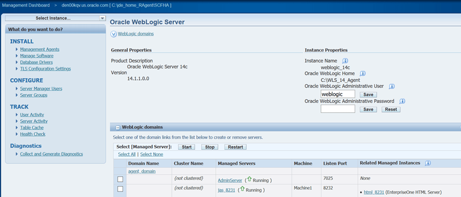Image resolution: width=461 pixels, height=197 pixels.
Task: Click arrow bullet beside TLS Configuration Settings
Action: [x=17, y=69]
